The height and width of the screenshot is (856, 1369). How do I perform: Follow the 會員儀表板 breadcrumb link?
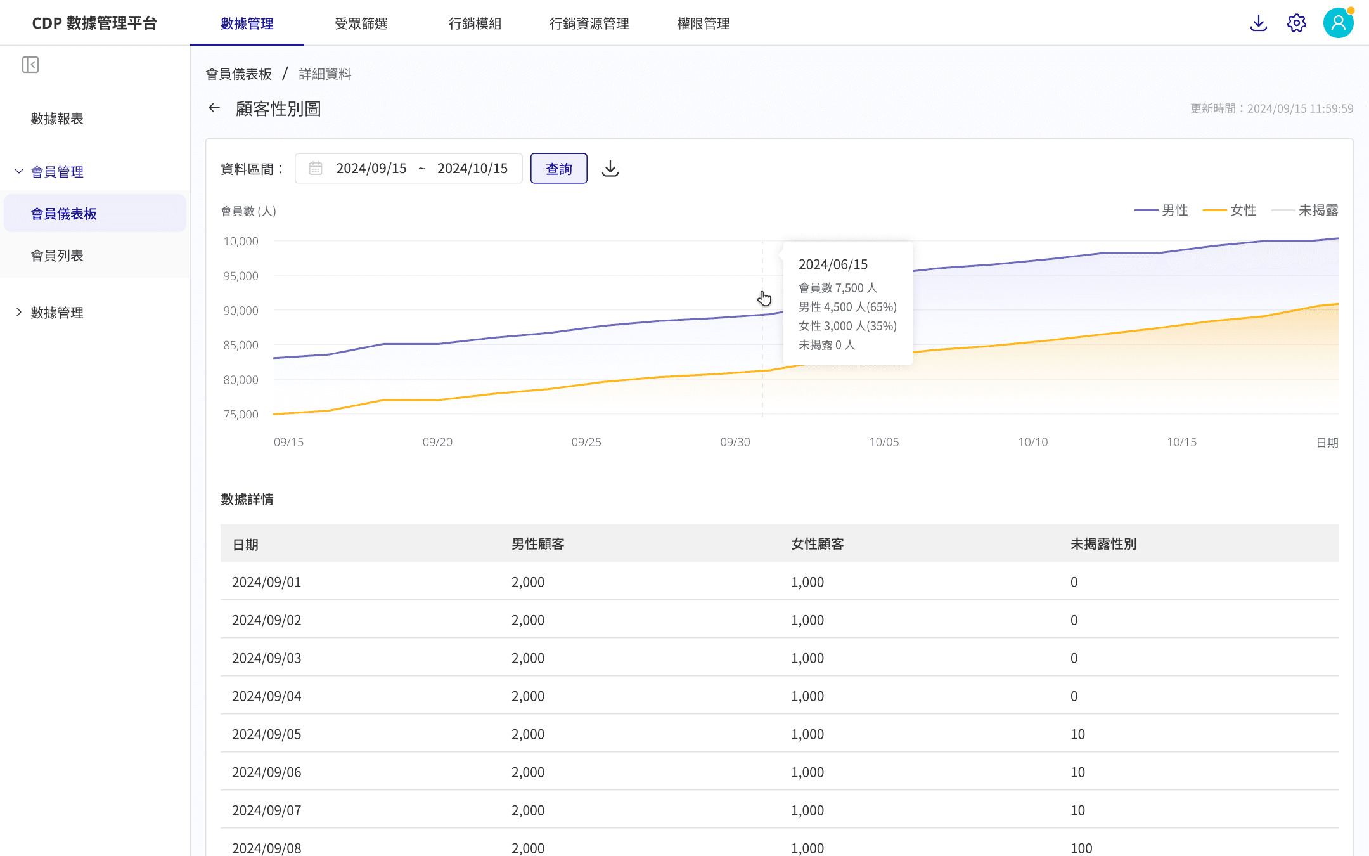click(x=239, y=74)
